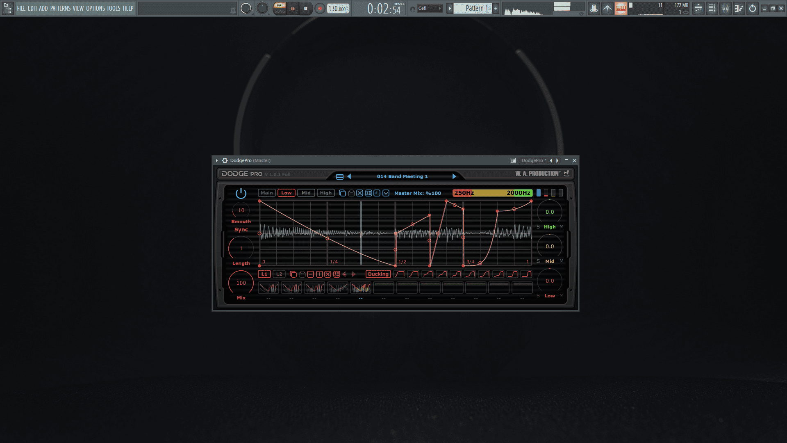The image size is (787, 443).
Task: Open pattern menu arrow left of Pattern 1
Action: pos(450,8)
